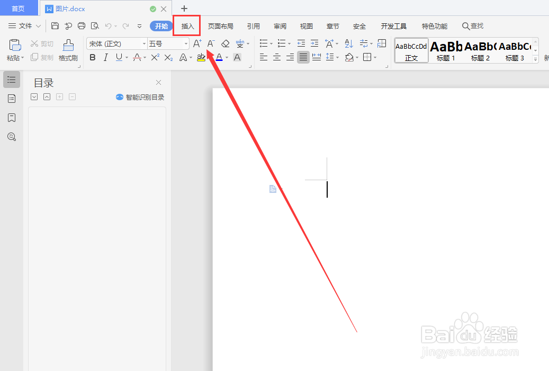Click the Cut scissors button
The image size is (549, 371).
[42, 43]
